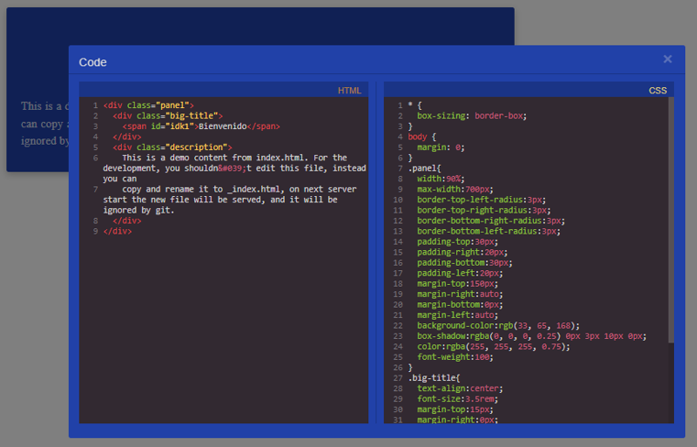The width and height of the screenshot is (697, 447).
Task: Click the HTML label above the left editor
Action: point(349,91)
